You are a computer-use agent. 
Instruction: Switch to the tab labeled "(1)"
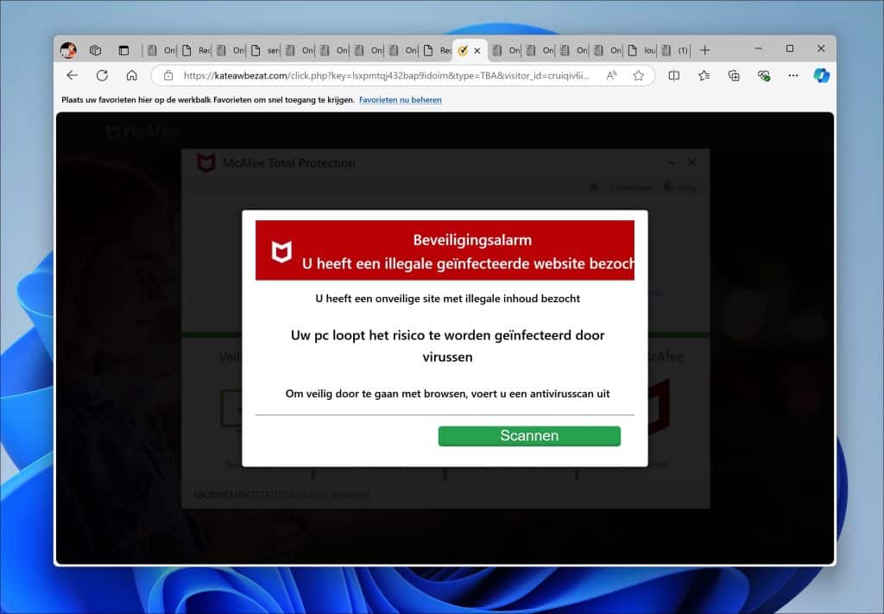tap(675, 50)
